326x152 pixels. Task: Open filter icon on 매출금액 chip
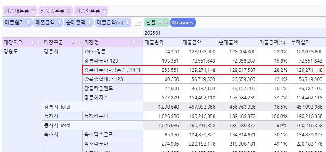tap(59, 23)
